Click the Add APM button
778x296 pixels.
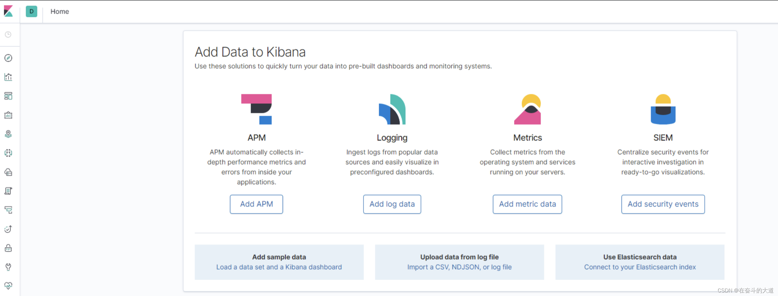[x=256, y=204]
